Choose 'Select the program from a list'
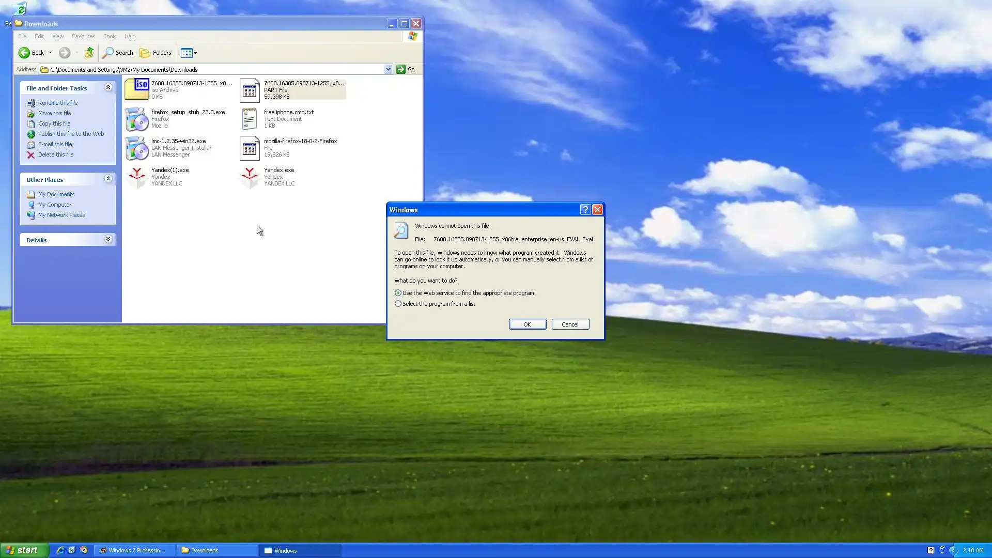 (x=398, y=304)
